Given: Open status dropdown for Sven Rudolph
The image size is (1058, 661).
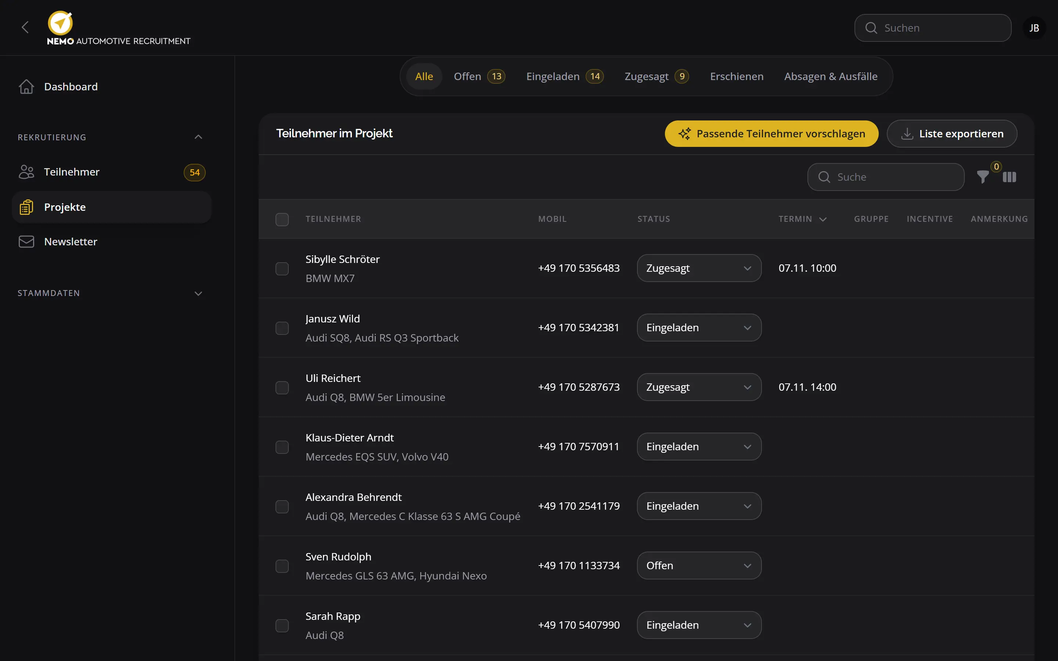Looking at the screenshot, I should 699,565.
